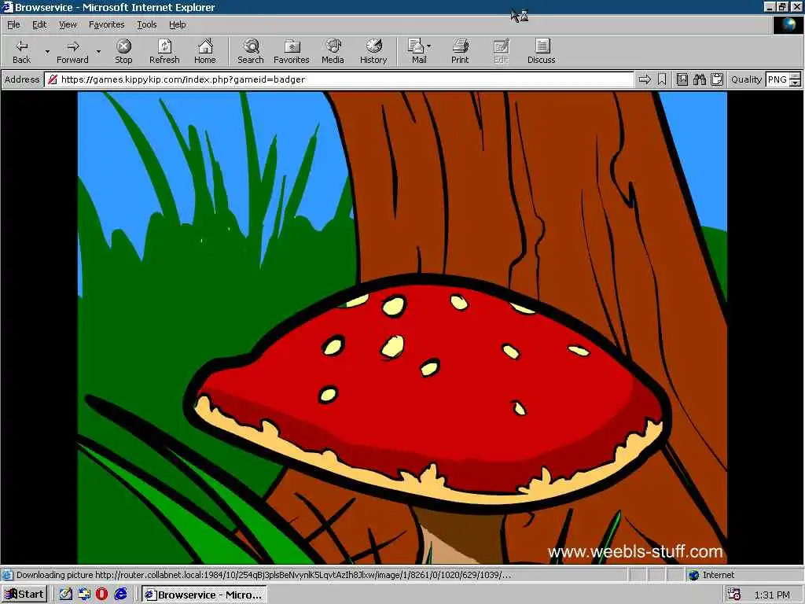The height and width of the screenshot is (604, 805).
Task: Click the red mushroom in the animation
Action: tap(428, 393)
